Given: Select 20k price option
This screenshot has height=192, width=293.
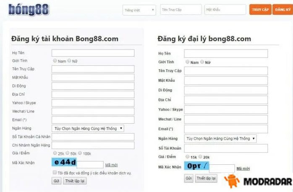Looking at the screenshot, I should [x=200, y=156].
